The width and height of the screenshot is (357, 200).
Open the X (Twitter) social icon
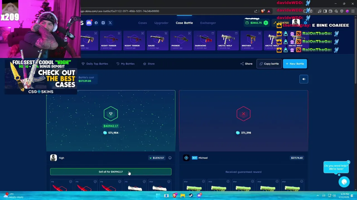(110, 23)
